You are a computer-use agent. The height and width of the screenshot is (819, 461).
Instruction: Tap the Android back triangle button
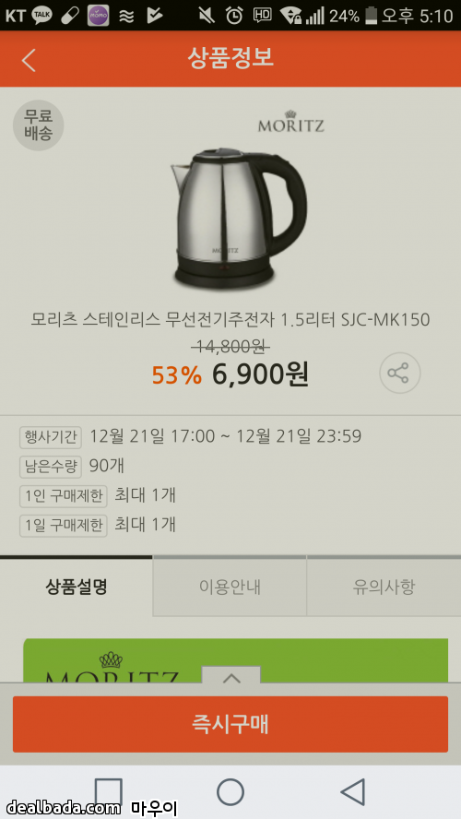(x=353, y=792)
